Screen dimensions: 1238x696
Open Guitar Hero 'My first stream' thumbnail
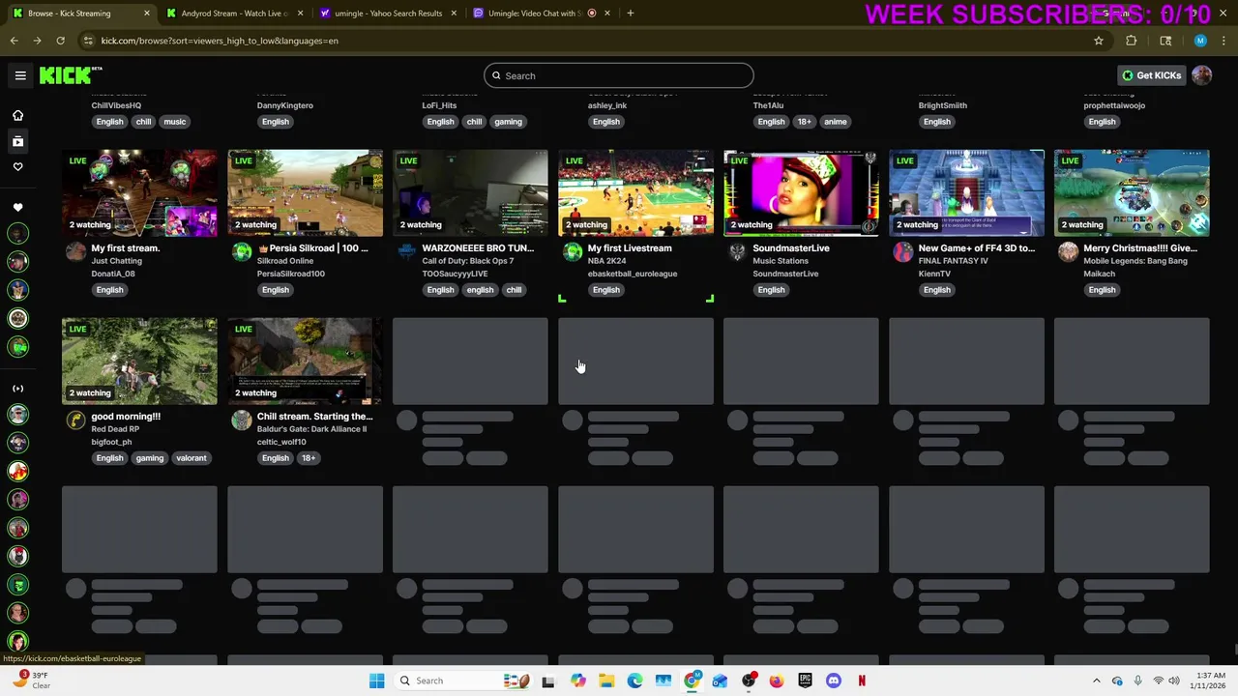139,192
